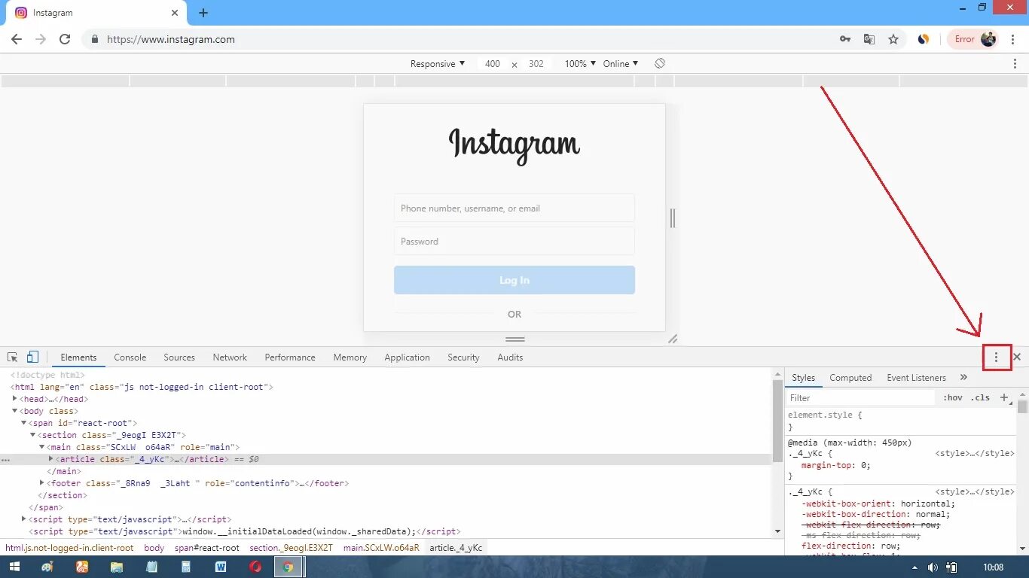The image size is (1029, 578).
Task: Show hidden system tray icons
Action: [x=915, y=567]
